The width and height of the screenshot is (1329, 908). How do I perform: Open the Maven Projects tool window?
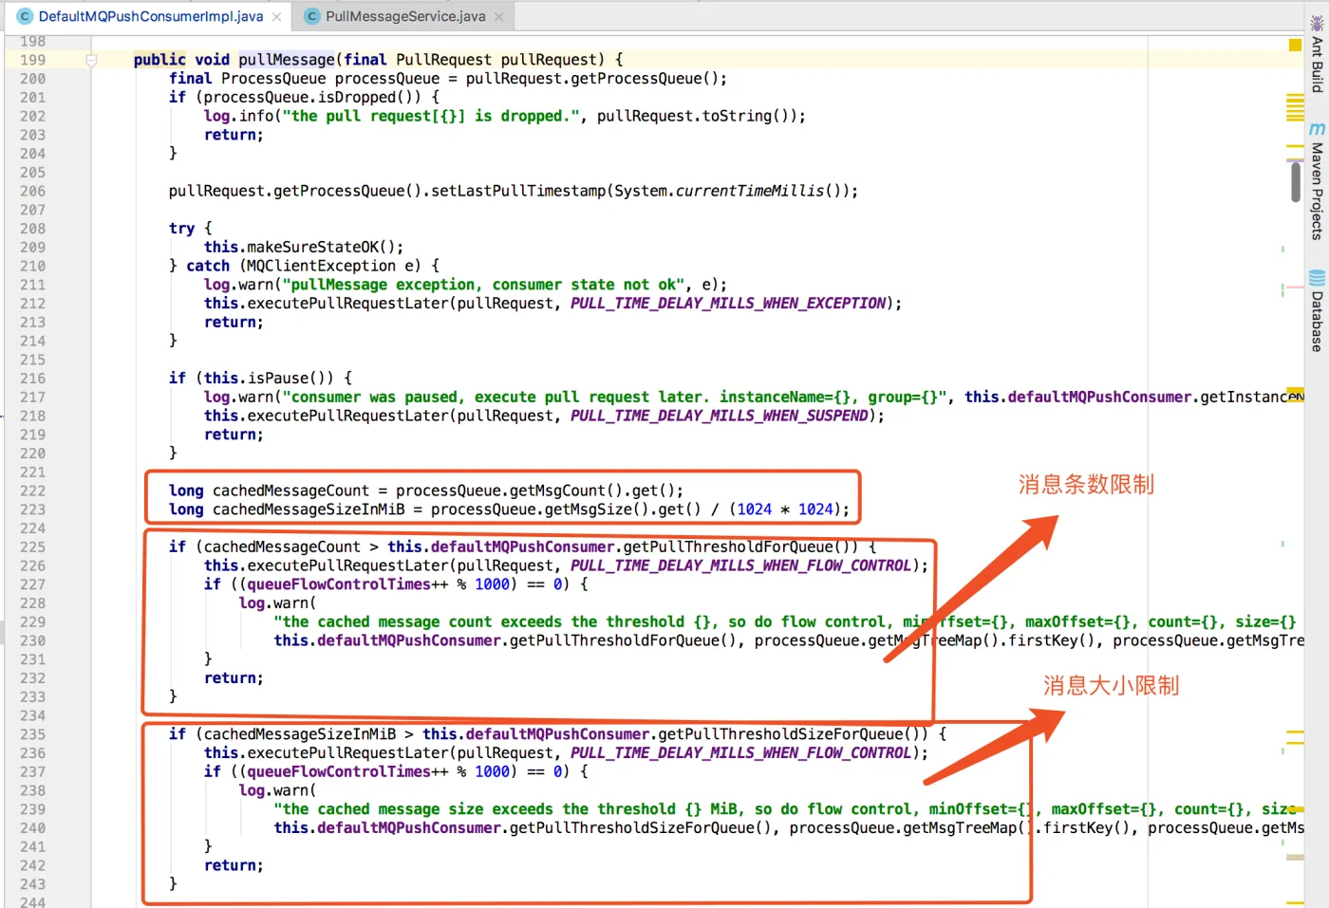(1317, 182)
